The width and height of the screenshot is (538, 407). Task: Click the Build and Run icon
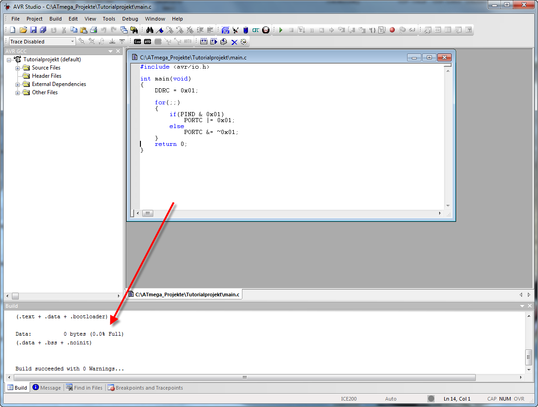(x=214, y=42)
